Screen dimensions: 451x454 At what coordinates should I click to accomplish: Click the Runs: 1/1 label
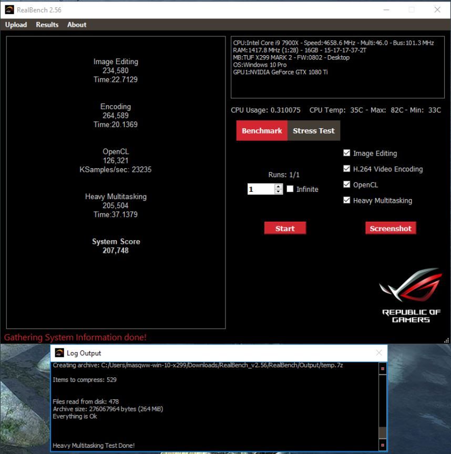pyautogui.click(x=284, y=174)
